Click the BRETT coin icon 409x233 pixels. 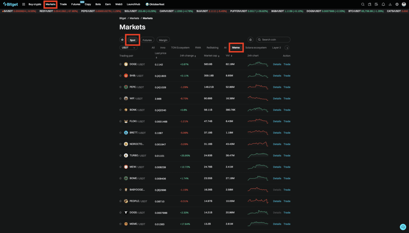[126, 133]
